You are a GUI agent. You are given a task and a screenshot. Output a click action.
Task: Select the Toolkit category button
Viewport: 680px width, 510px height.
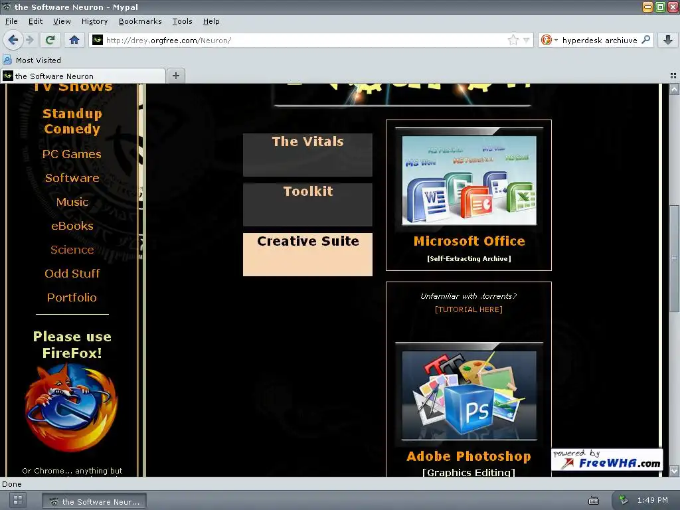tap(307, 205)
